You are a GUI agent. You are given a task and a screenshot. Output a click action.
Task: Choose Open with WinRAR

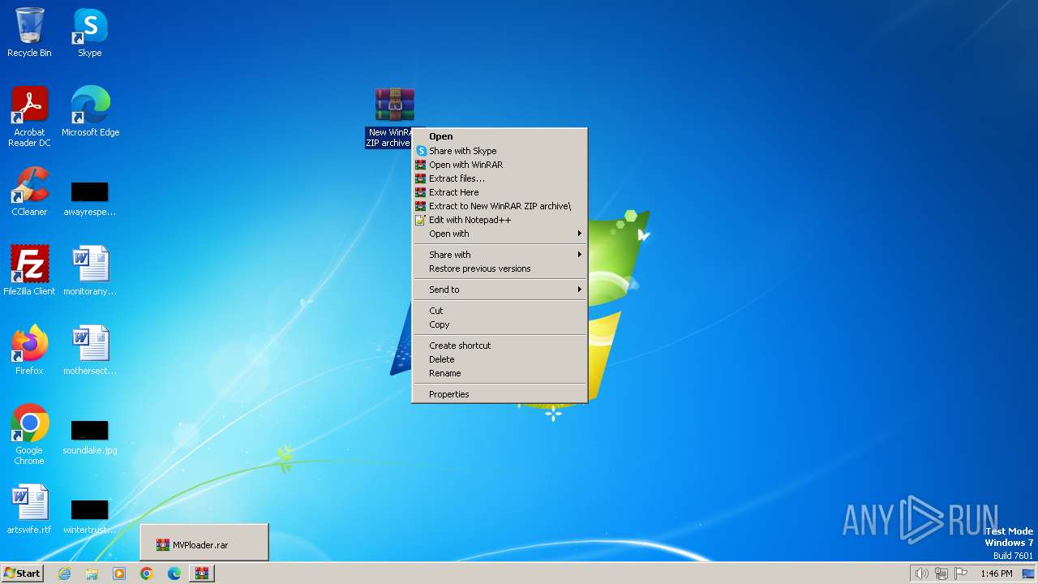500,165
